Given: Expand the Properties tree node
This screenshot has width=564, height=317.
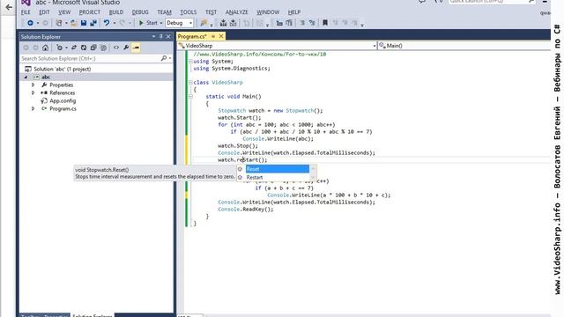Looking at the screenshot, I should 33,85.
